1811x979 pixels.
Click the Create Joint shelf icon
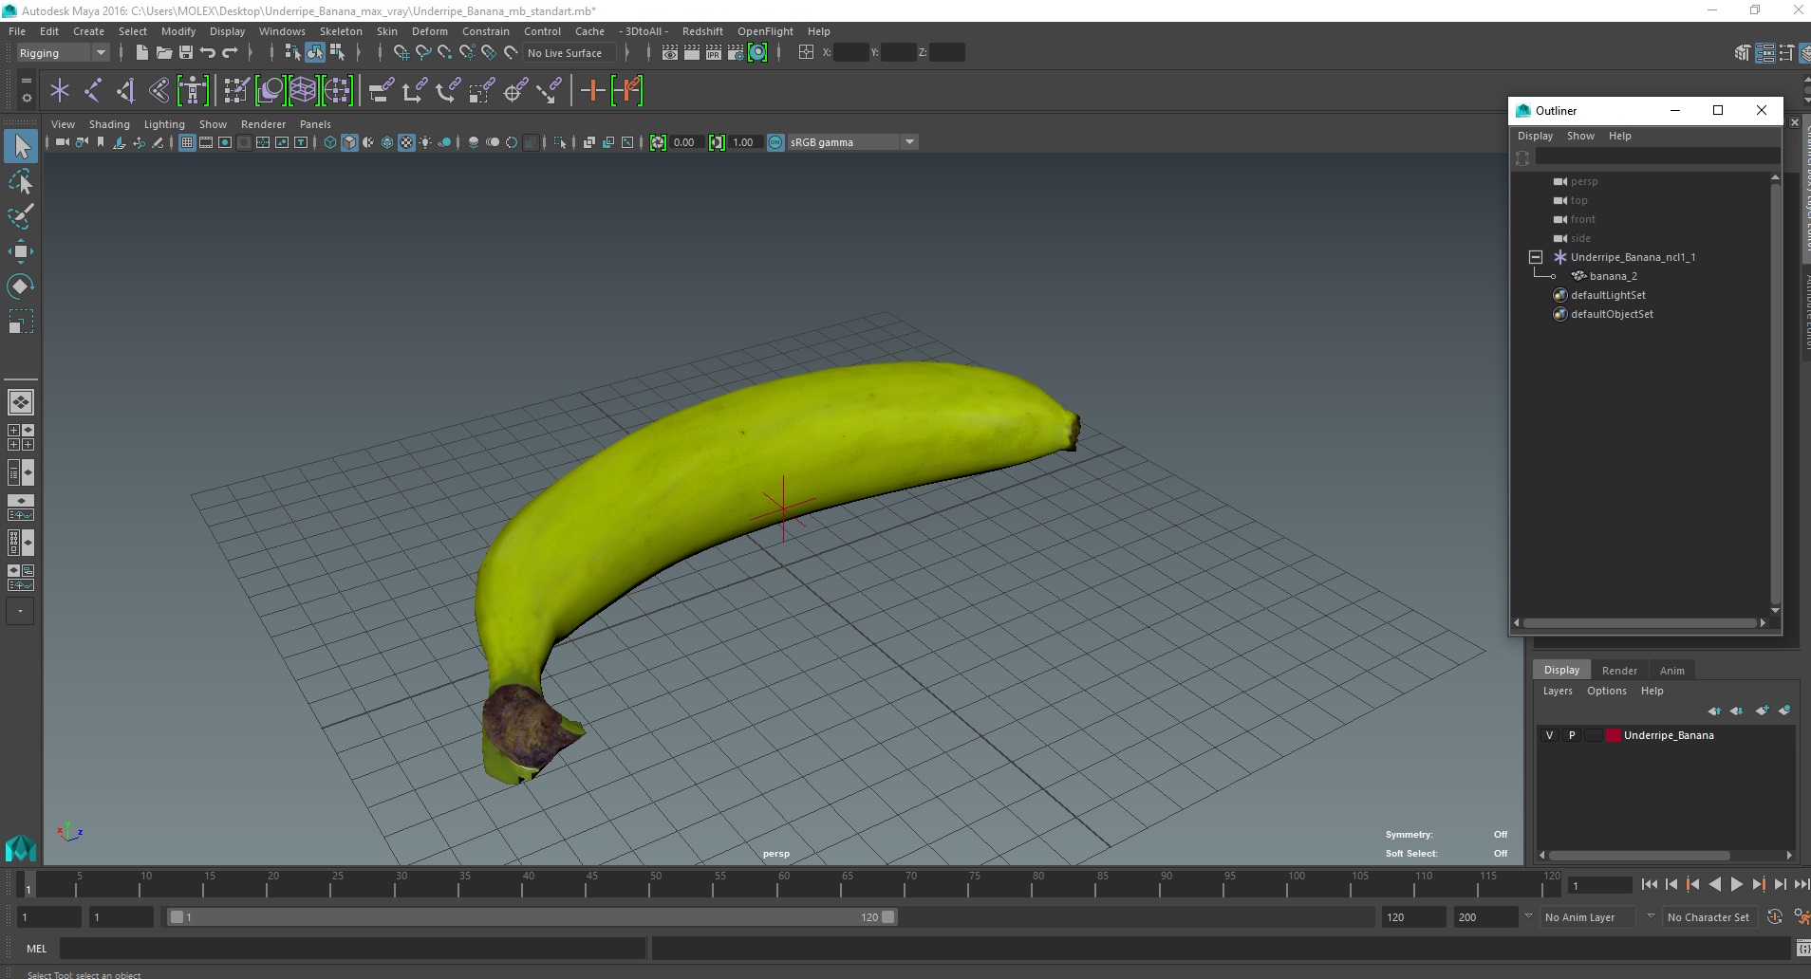(93, 91)
